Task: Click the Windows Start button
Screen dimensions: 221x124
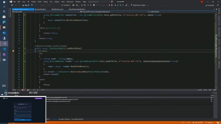Action: click(4, 2)
